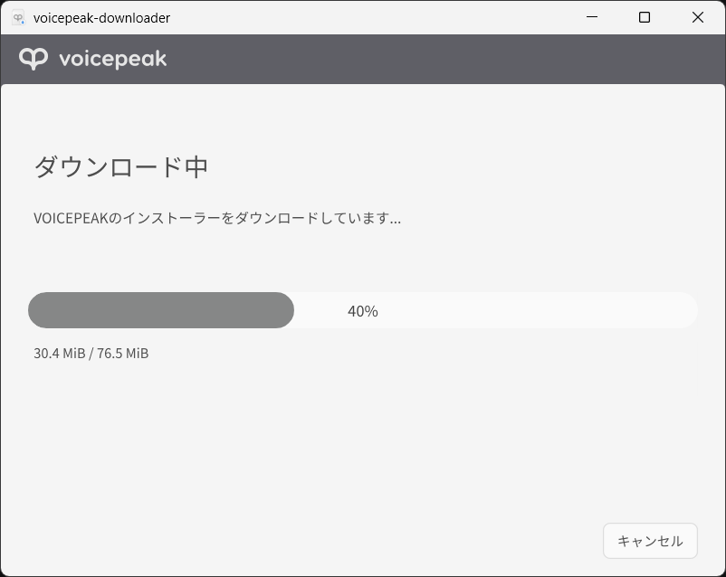This screenshot has width=726, height=577.
Task: Minimize the voicepeak-downloader window
Action: click(592, 17)
